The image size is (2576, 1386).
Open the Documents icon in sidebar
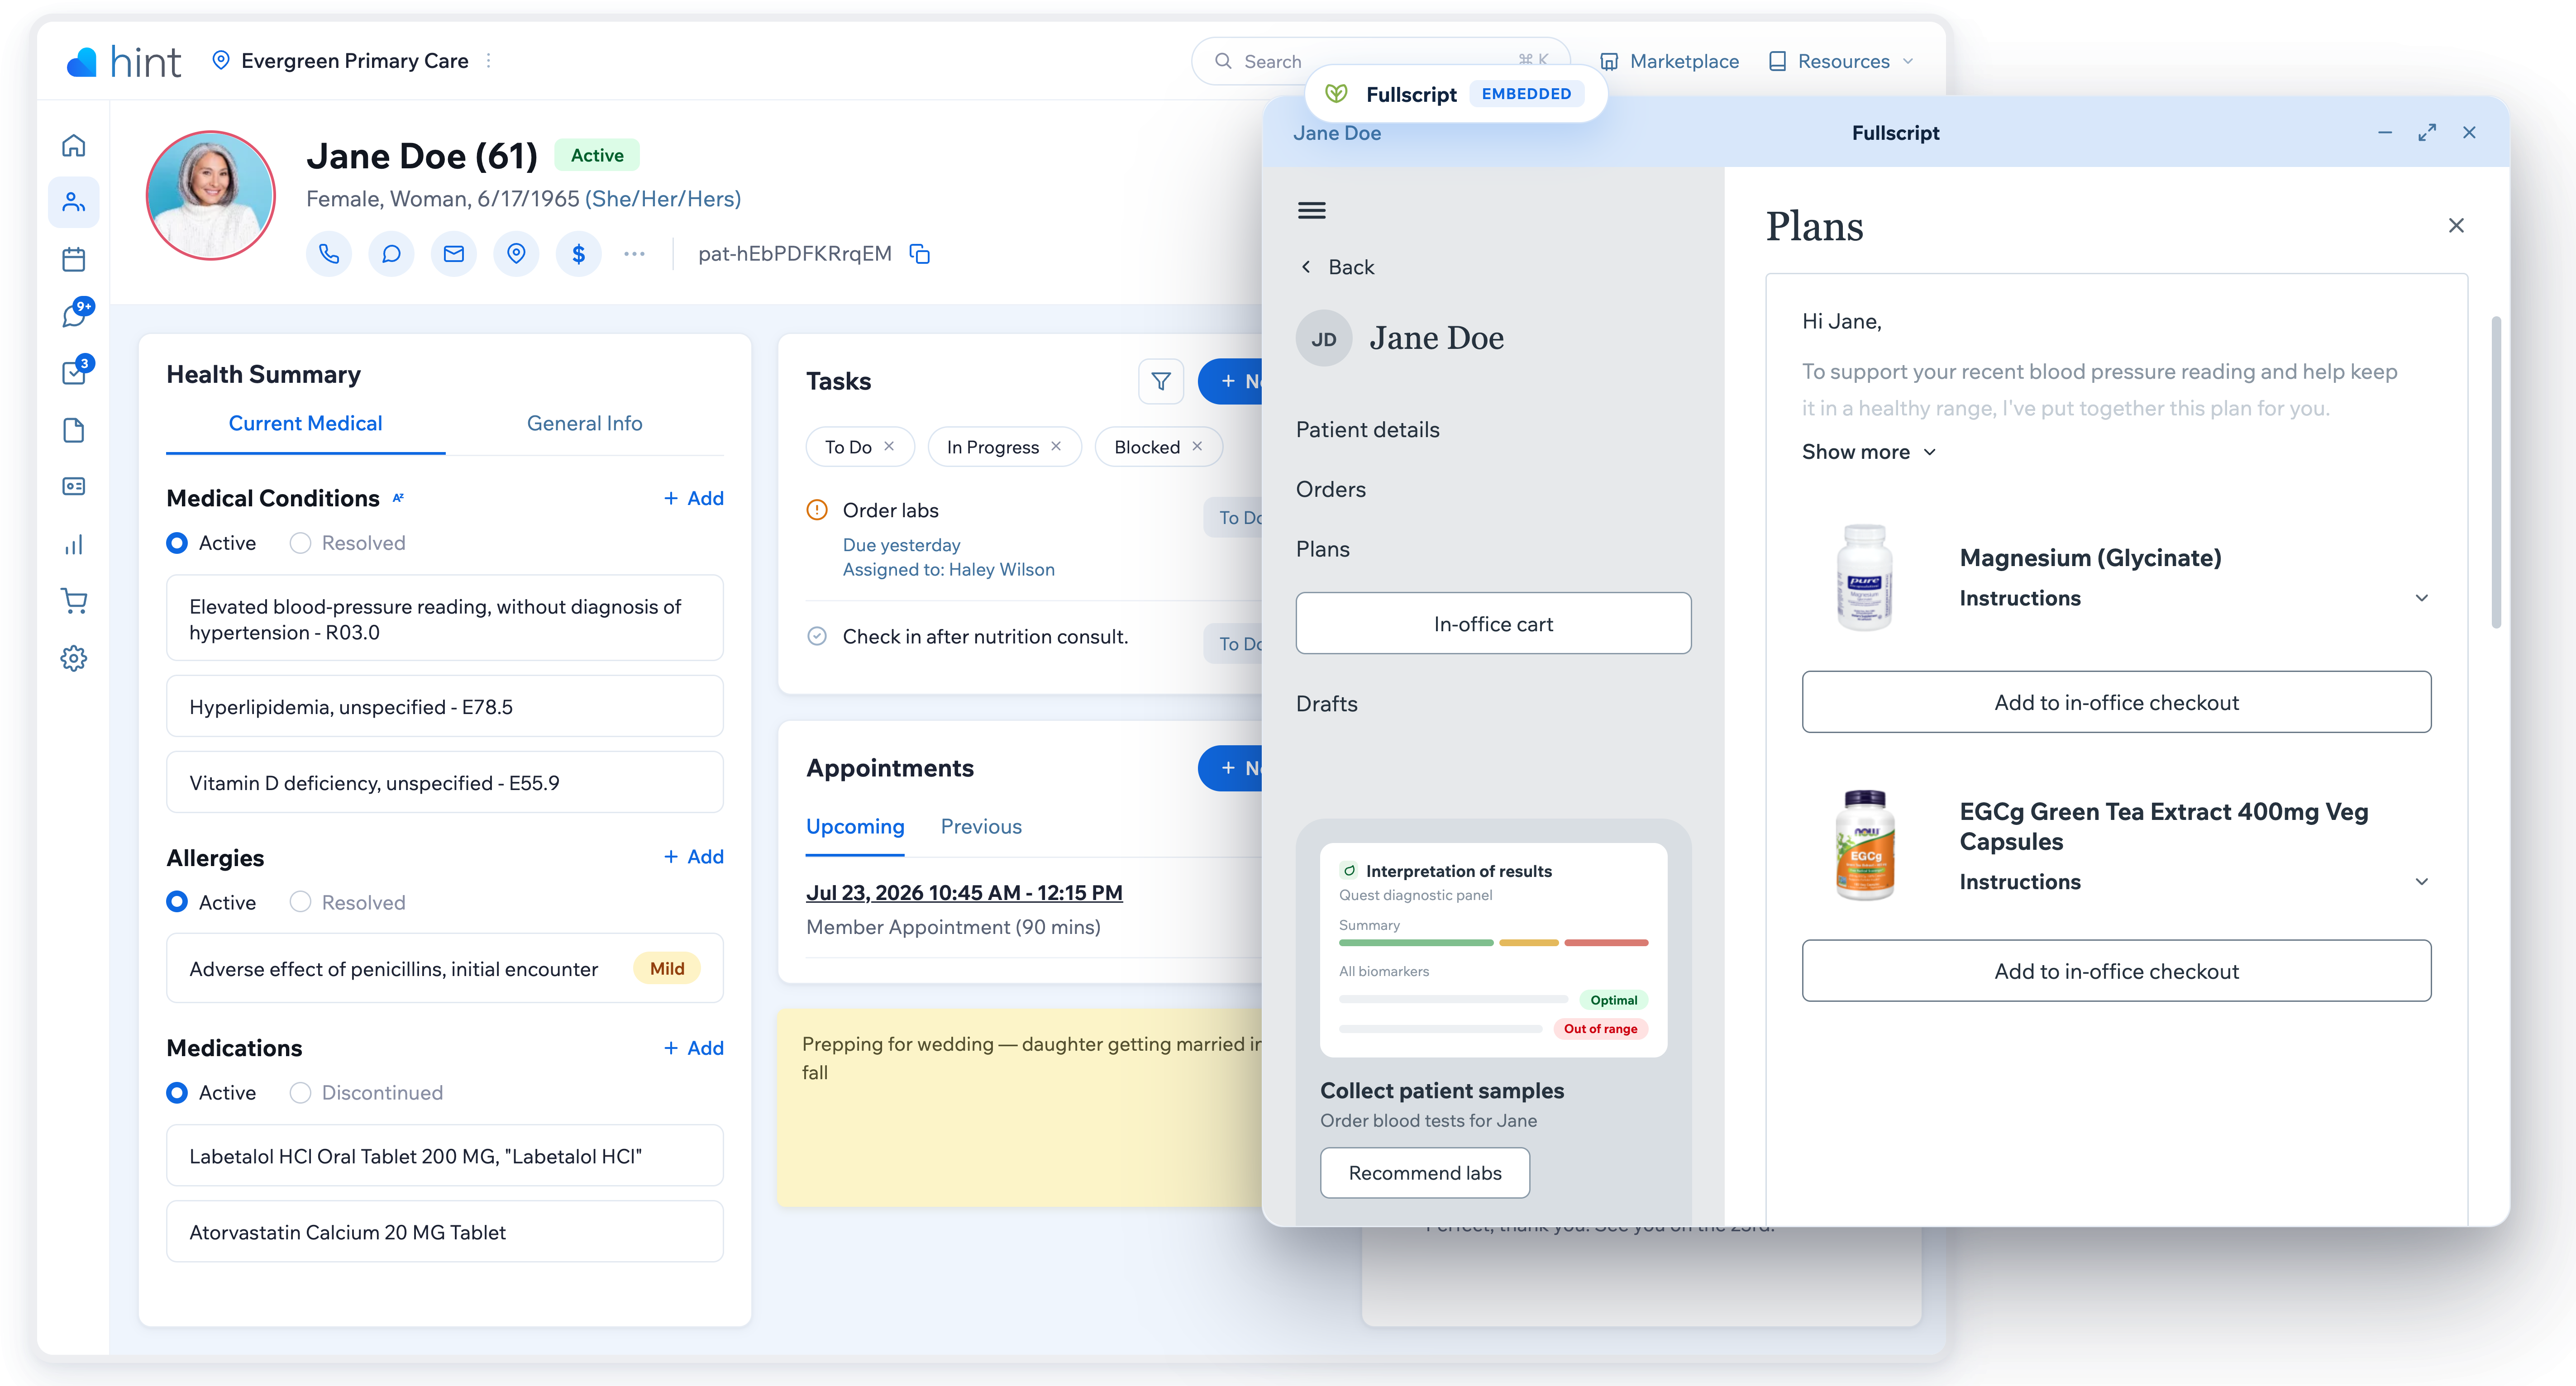(74, 431)
